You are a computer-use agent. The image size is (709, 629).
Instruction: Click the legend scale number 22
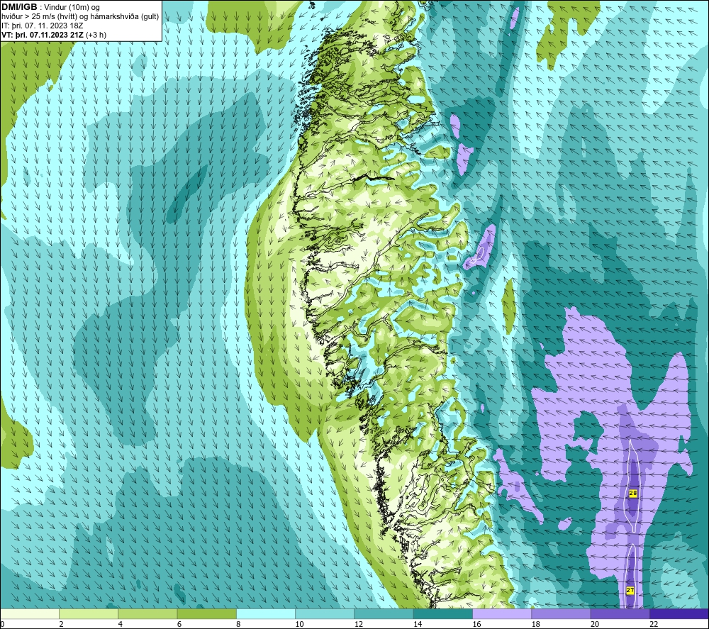pos(654,624)
